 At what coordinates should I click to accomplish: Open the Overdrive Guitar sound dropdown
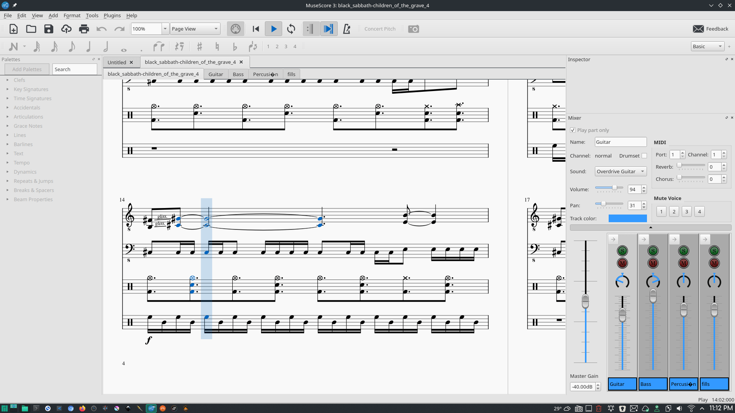pyautogui.click(x=621, y=171)
